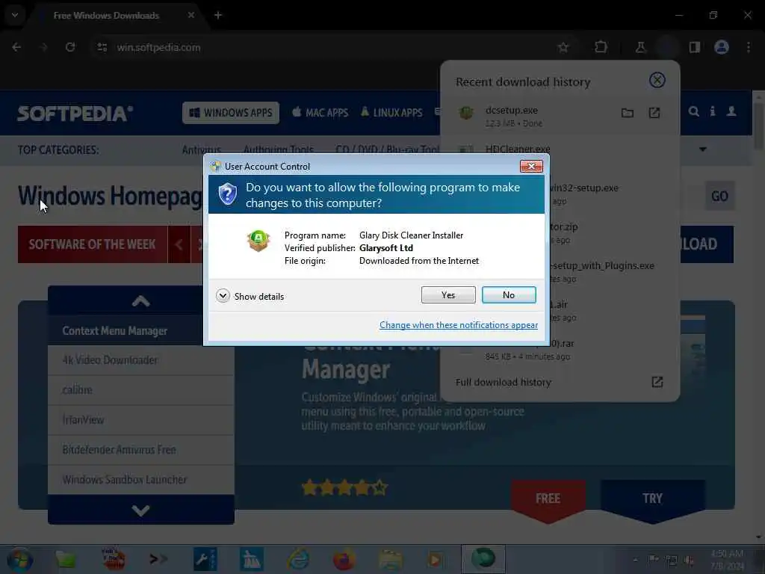Image resolution: width=765 pixels, height=574 pixels.
Task: Click the Softpedia user account icon
Action: 731,111
